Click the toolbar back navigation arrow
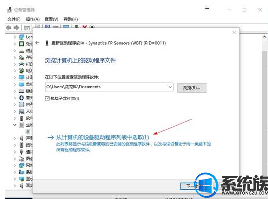 pyautogui.click(x=9, y=28)
